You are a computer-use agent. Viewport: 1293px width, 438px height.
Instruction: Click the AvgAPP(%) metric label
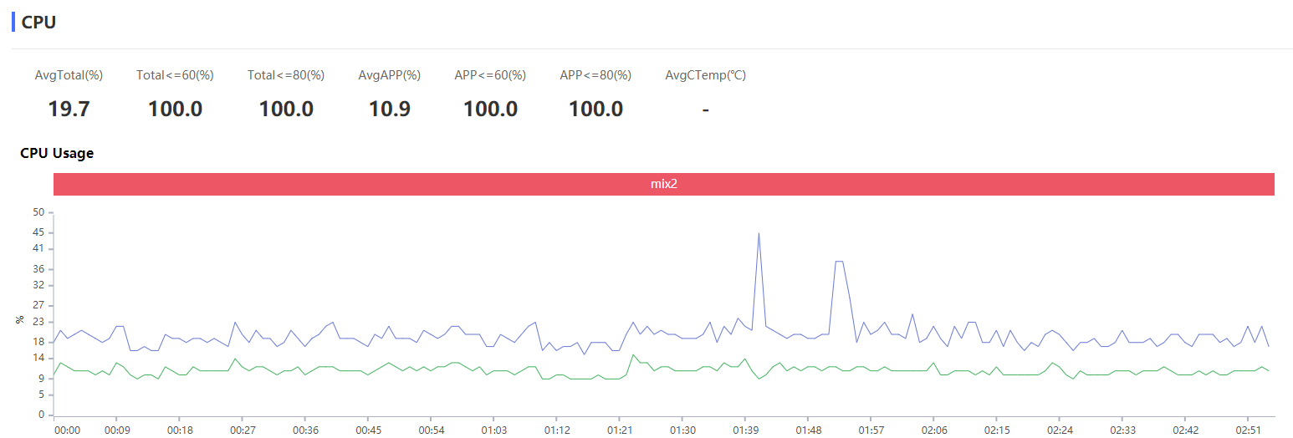390,75
